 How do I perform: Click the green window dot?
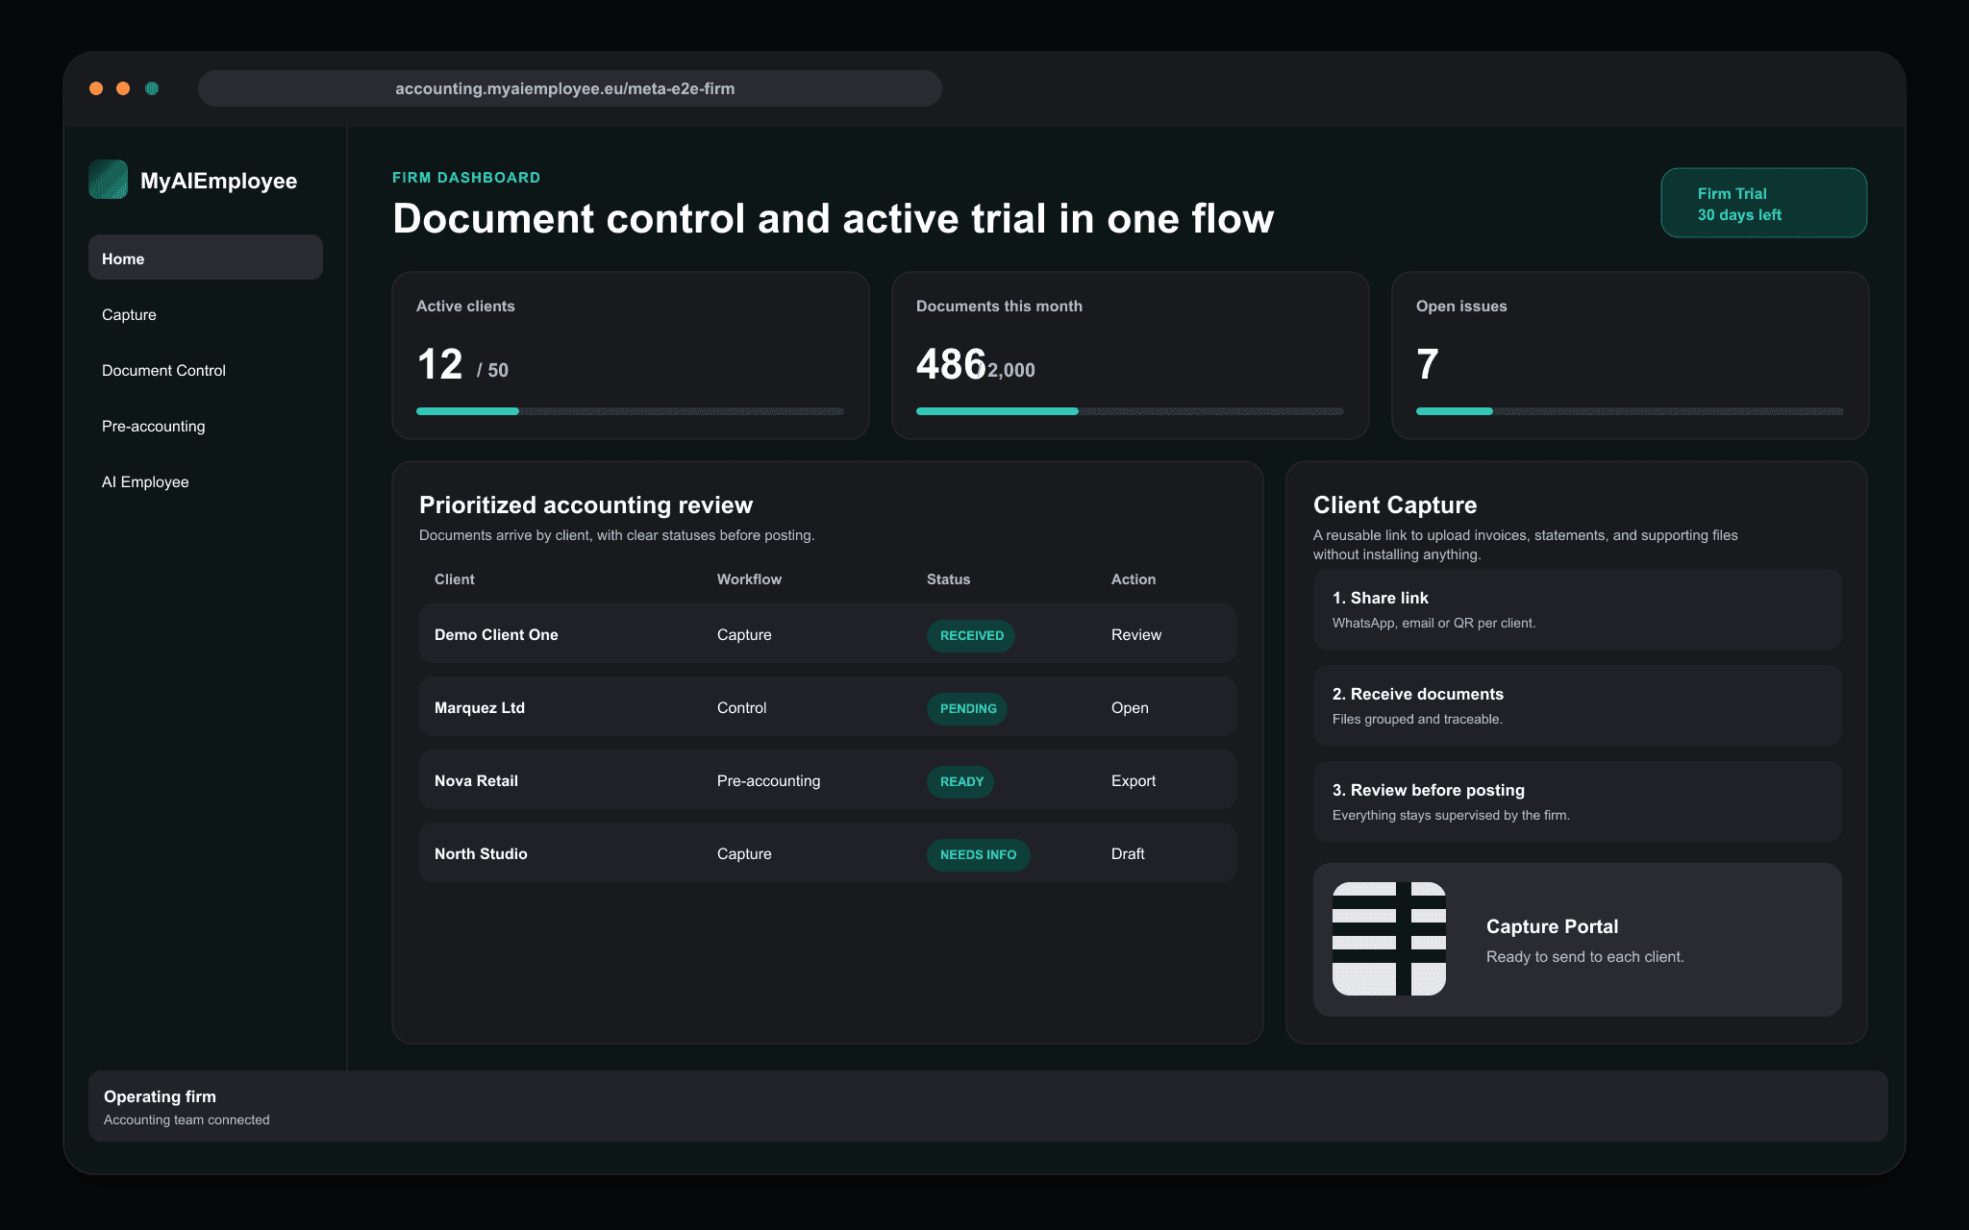[x=152, y=88]
